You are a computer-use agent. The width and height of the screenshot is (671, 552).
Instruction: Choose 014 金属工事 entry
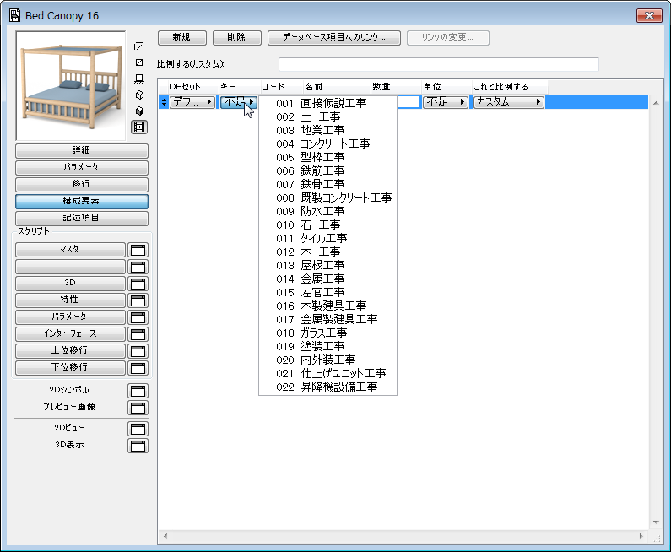(x=327, y=279)
